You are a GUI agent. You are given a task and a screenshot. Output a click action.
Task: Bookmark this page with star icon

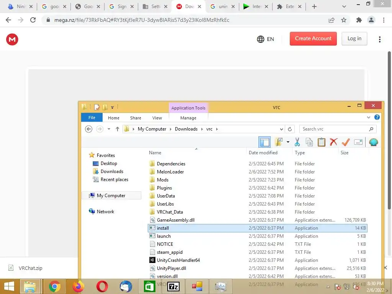tap(344, 20)
